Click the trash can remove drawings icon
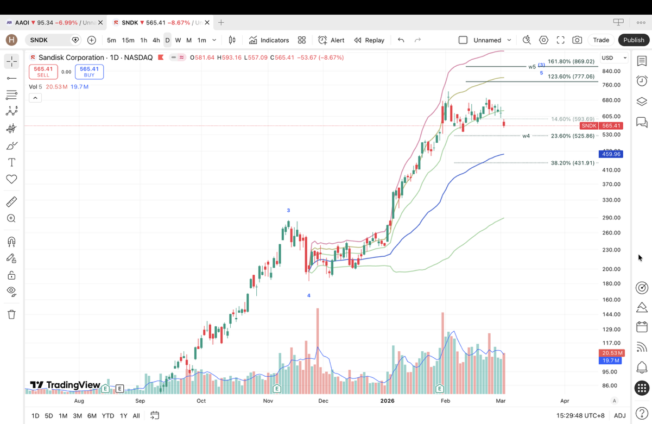Image resolution: width=652 pixels, height=424 pixels. tap(11, 314)
